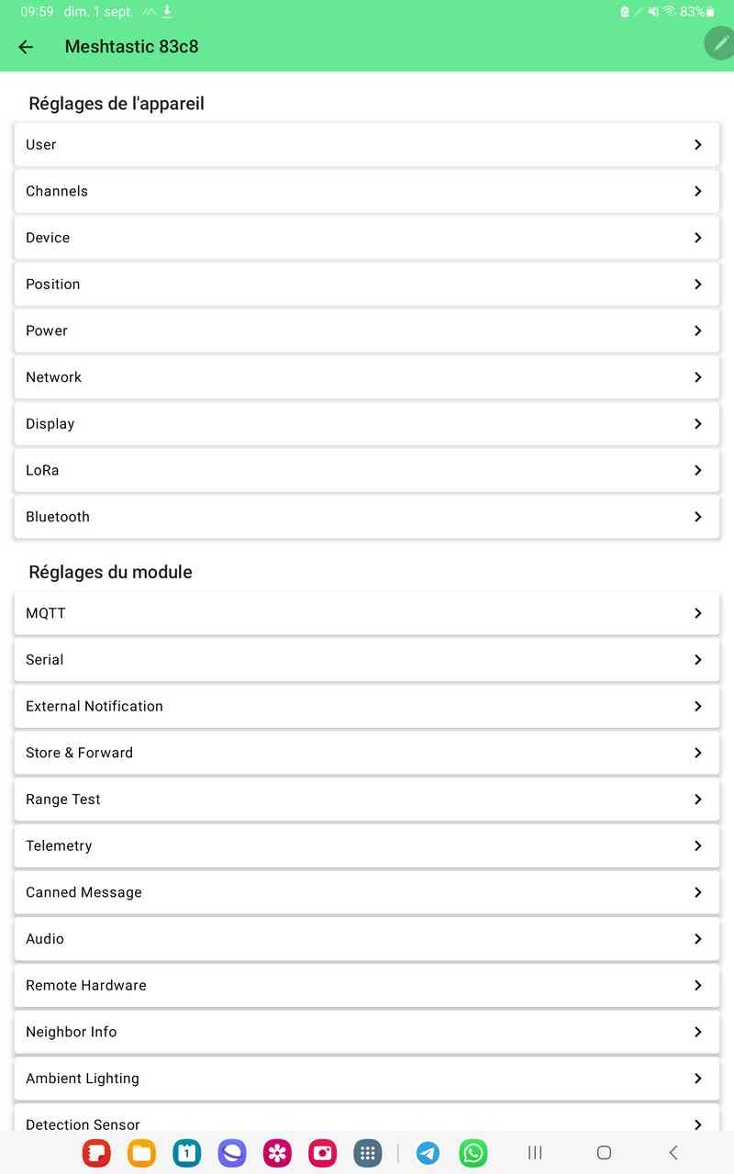Open the Channels settings entry
Screen dimensions: 734x1174
[x=367, y=191]
